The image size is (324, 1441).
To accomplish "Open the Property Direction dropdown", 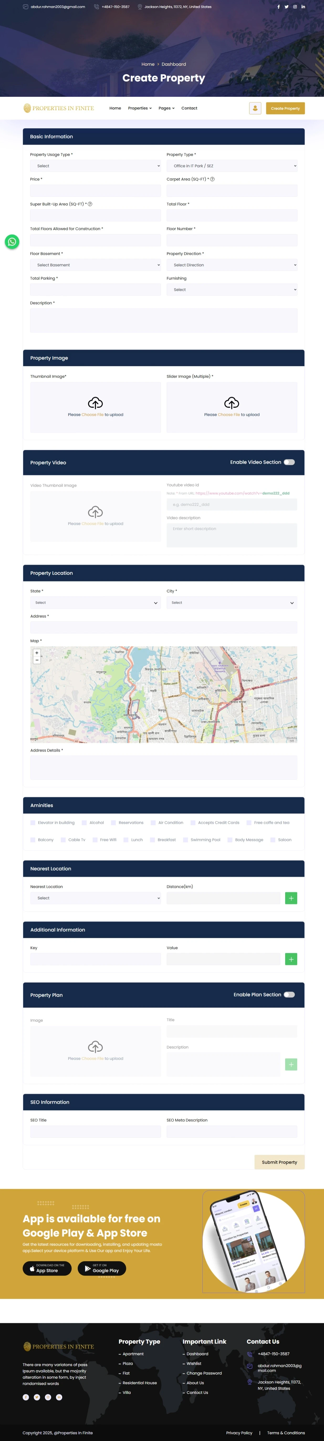I will click(x=232, y=265).
